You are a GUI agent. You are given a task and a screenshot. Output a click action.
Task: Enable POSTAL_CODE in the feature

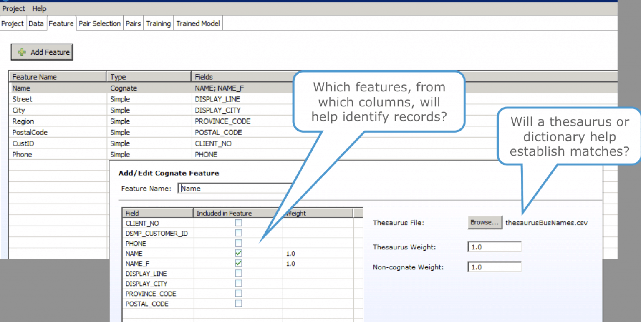click(238, 303)
